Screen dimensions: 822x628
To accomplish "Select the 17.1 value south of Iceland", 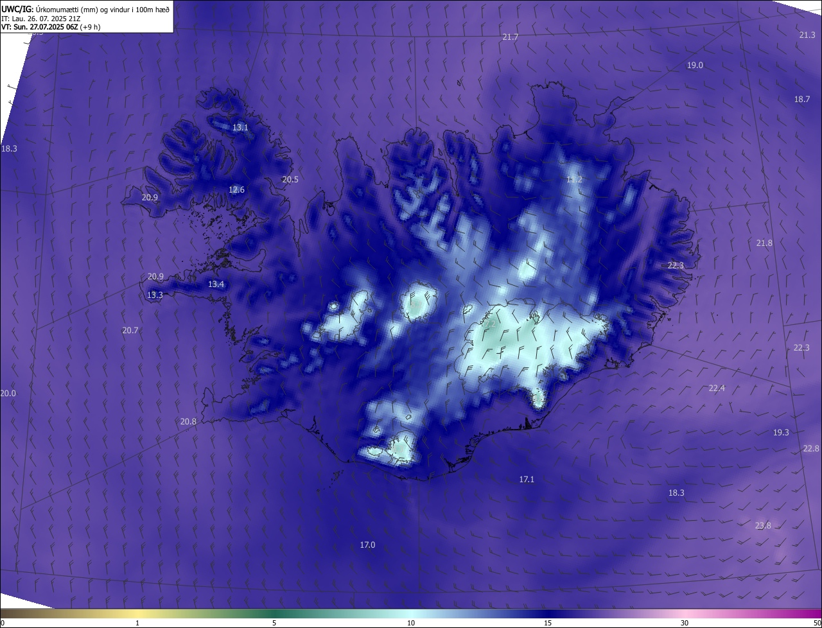I will coord(527,479).
